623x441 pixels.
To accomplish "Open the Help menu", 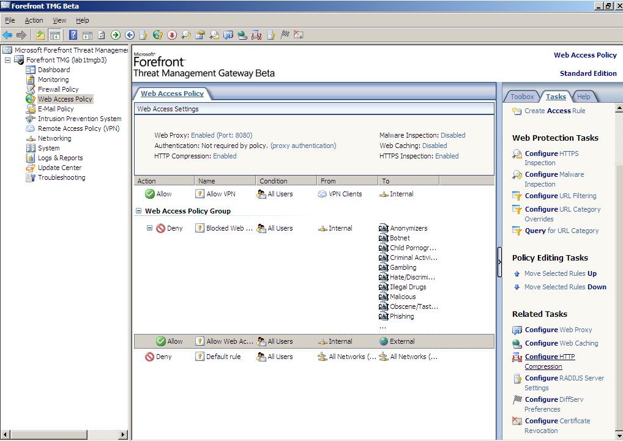I will [x=82, y=20].
